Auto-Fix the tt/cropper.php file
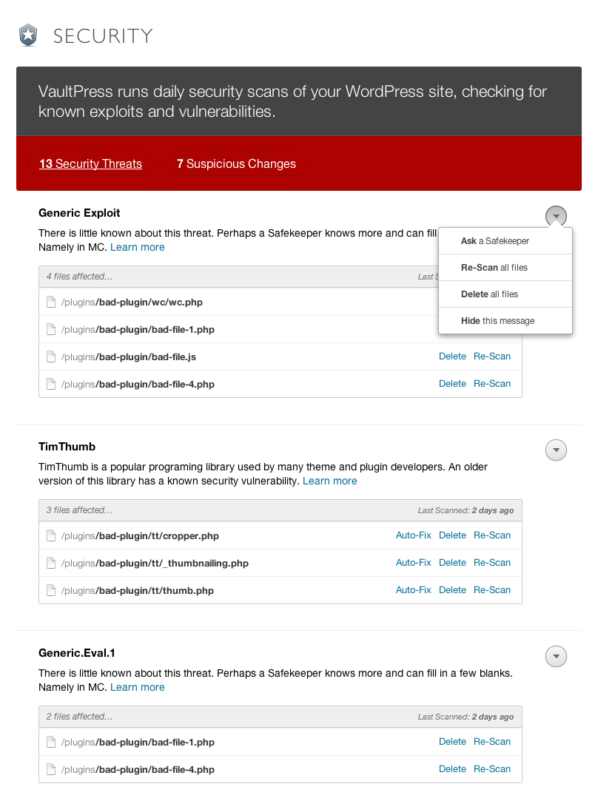Screen dimensions: 598x798 pos(413,535)
